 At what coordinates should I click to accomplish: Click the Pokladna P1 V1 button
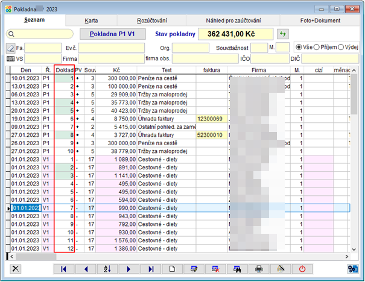click(x=113, y=34)
